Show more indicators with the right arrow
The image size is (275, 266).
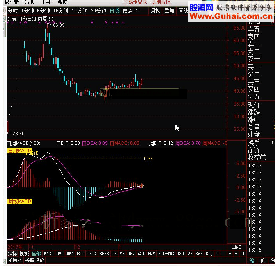(218, 254)
